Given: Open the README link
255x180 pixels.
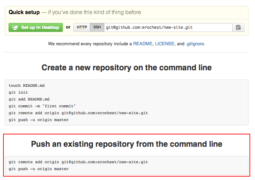Looking at the screenshot, I should pyautogui.click(x=142, y=44).
